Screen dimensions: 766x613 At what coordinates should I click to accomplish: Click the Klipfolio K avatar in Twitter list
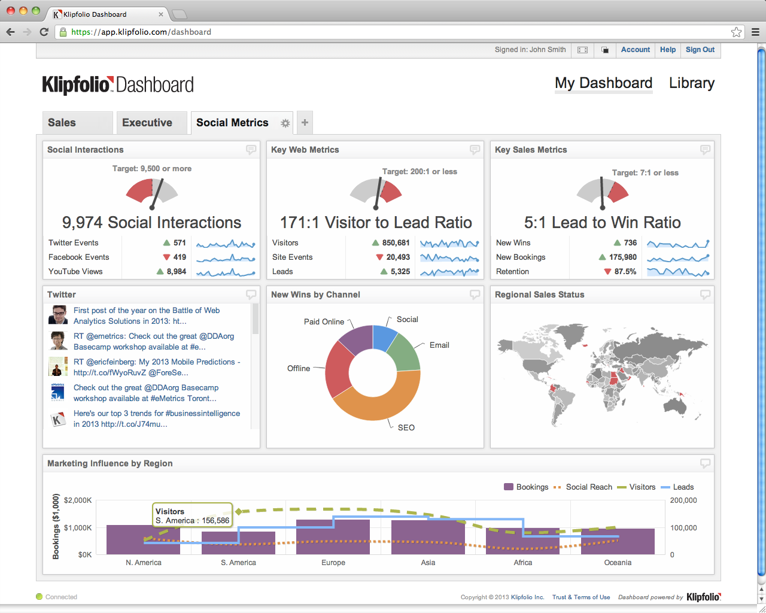point(57,418)
